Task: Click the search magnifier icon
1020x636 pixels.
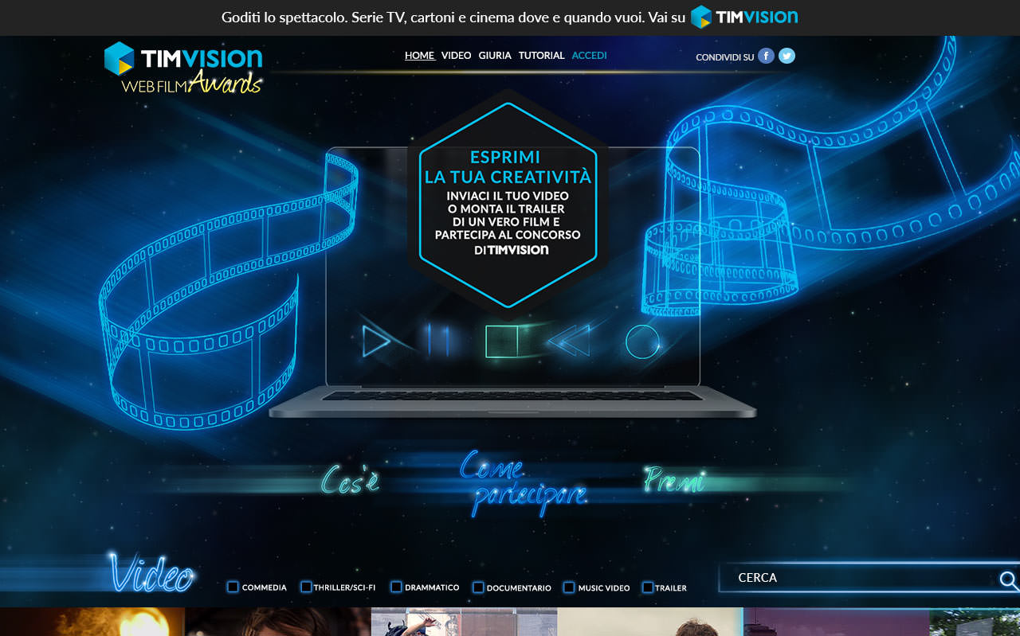Action: pyautogui.click(x=1009, y=580)
